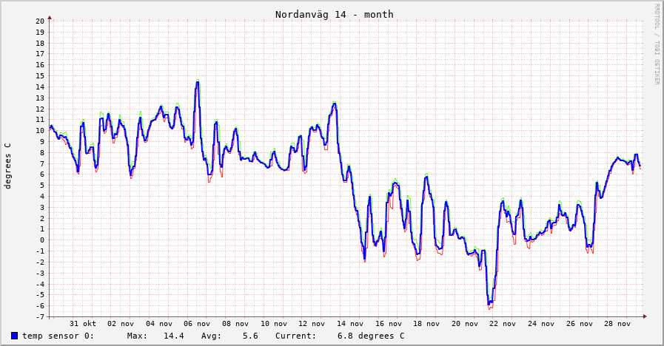This screenshot has width=664, height=346.
Task: Click the lowest temperature dip near 21 nov
Action: coord(489,304)
